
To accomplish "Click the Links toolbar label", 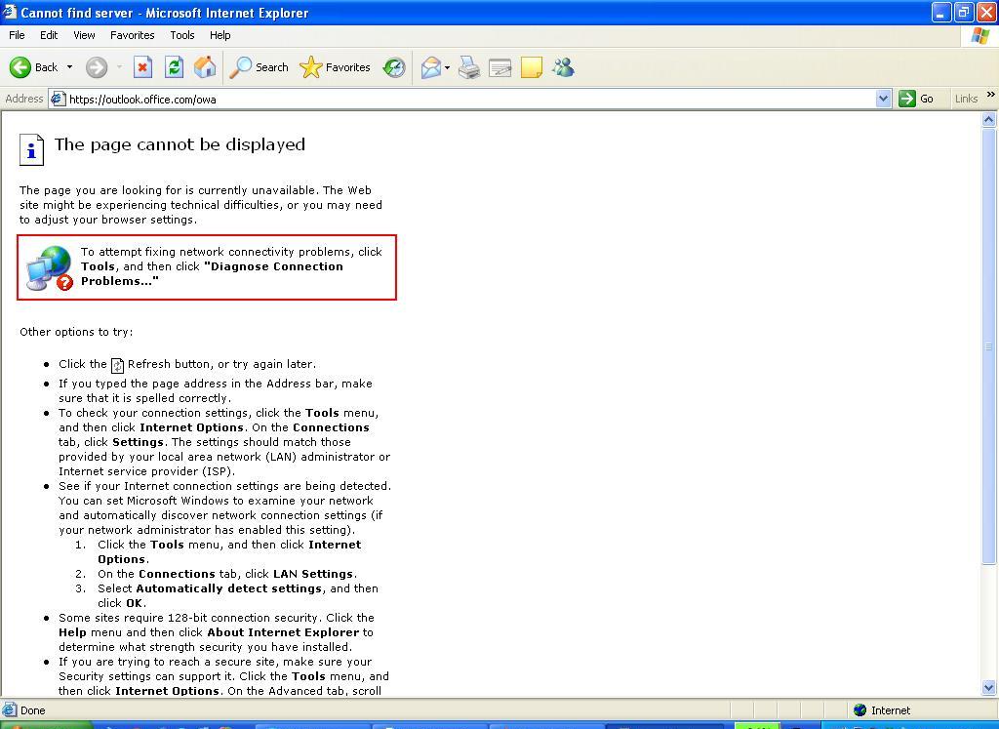I will tap(966, 99).
